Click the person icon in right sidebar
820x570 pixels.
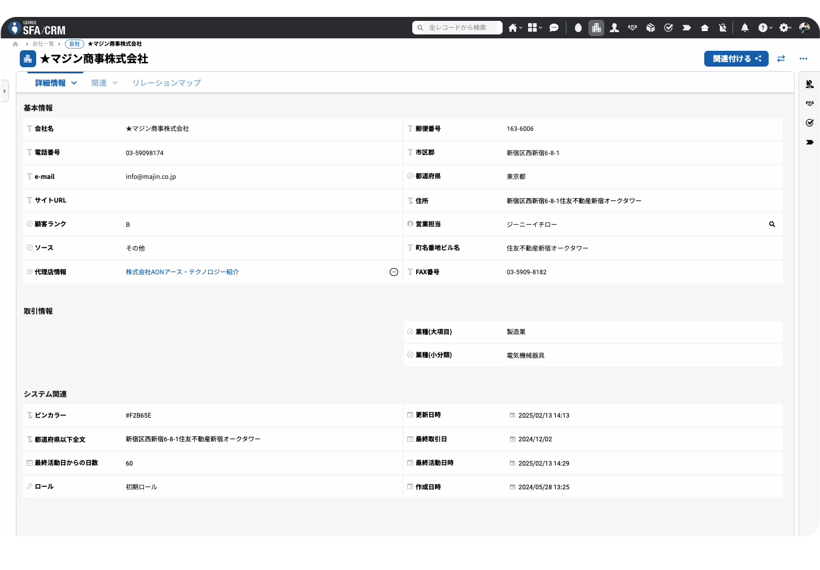810,84
